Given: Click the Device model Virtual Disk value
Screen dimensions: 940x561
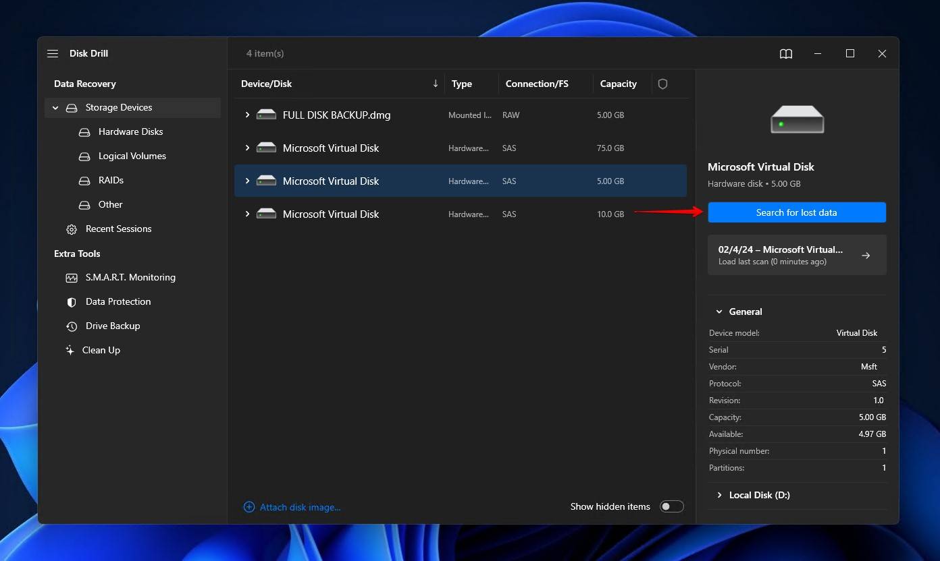Looking at the screenshot, I should click(857, 333).
